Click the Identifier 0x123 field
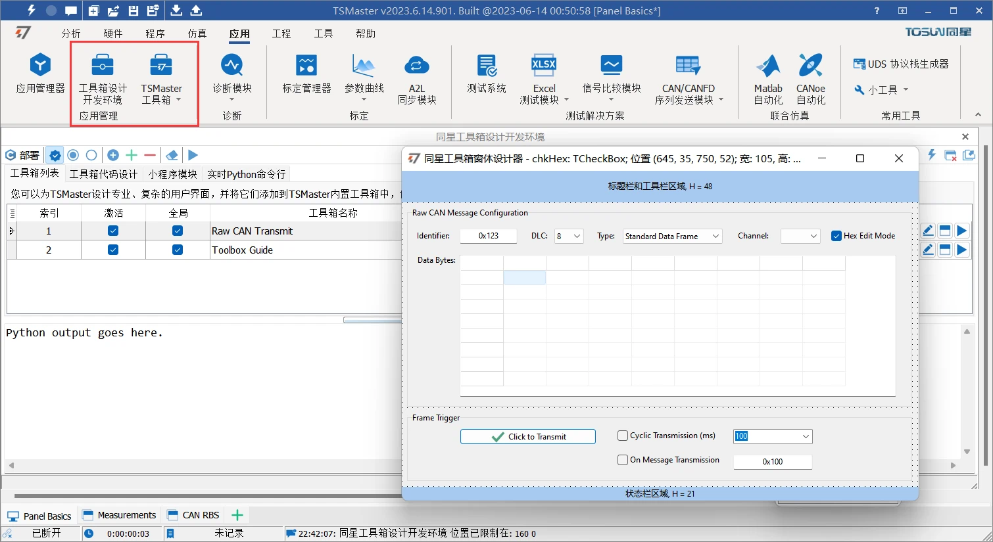The height and width of the screenshot is (542, 993). (489, 236)
